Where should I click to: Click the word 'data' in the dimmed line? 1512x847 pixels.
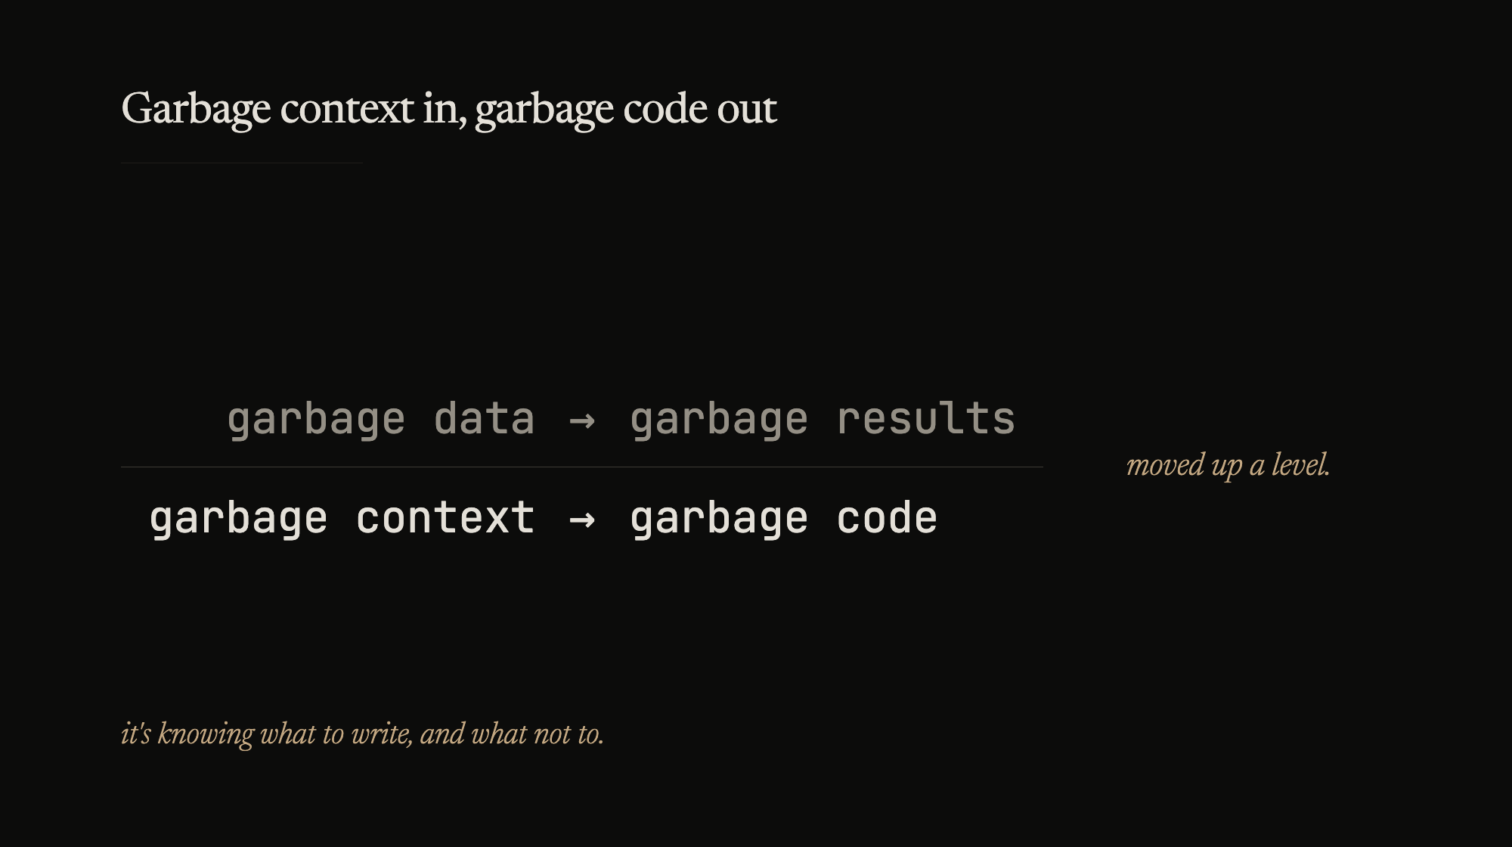484,419
